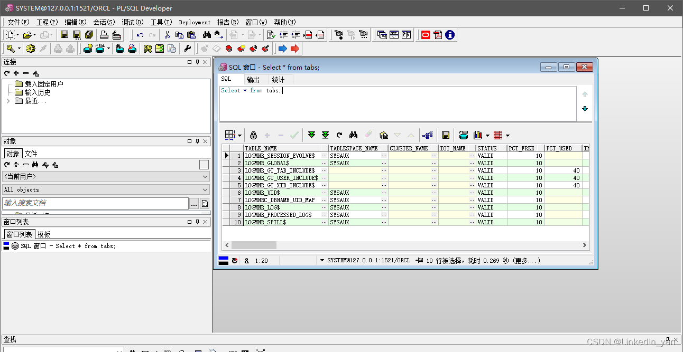Toggle the pin on the 对象 panel

tap(197, 141)
